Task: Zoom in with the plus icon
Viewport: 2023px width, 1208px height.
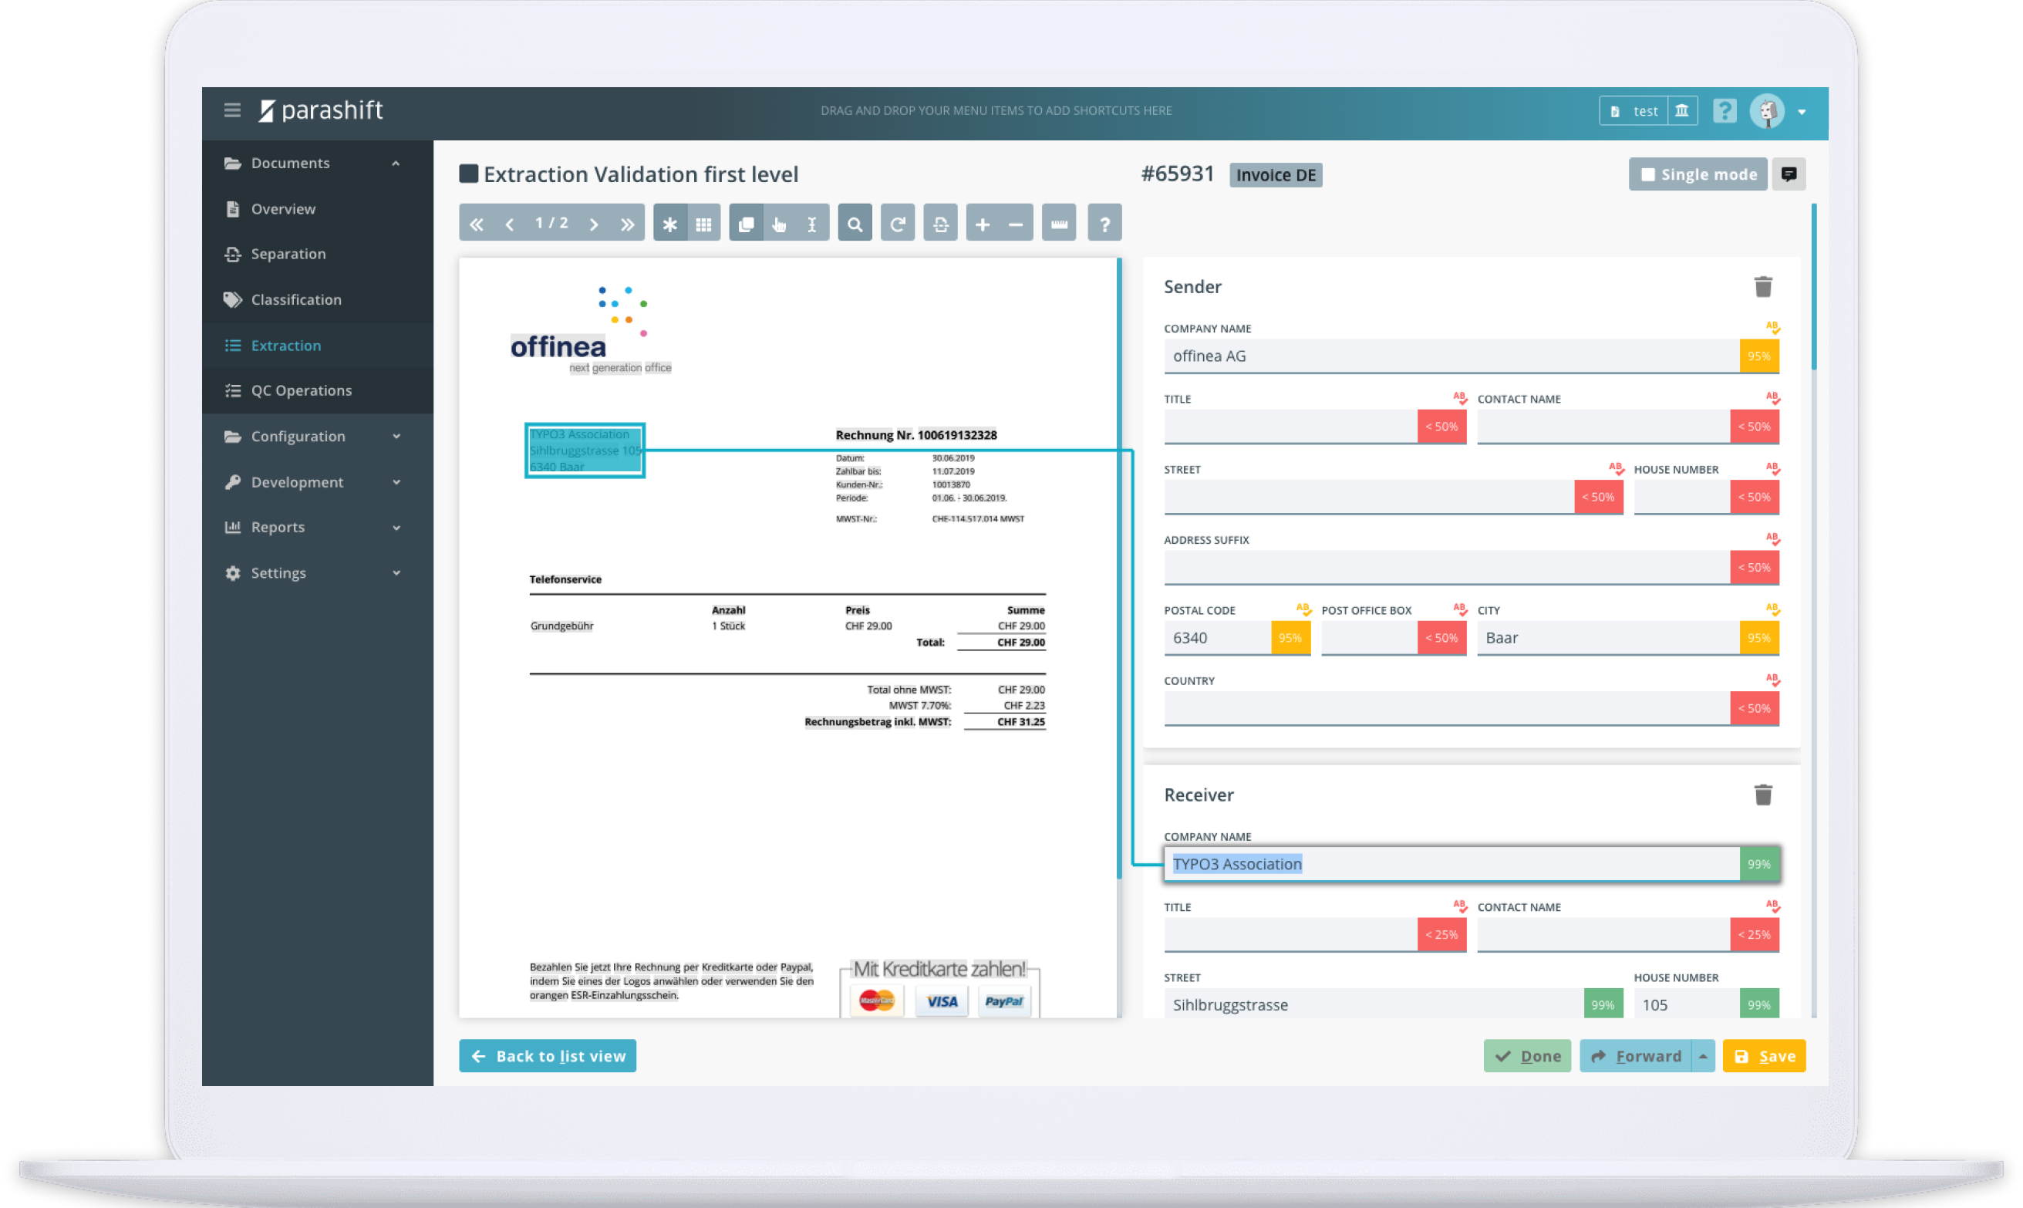Action: pos(983,224)
